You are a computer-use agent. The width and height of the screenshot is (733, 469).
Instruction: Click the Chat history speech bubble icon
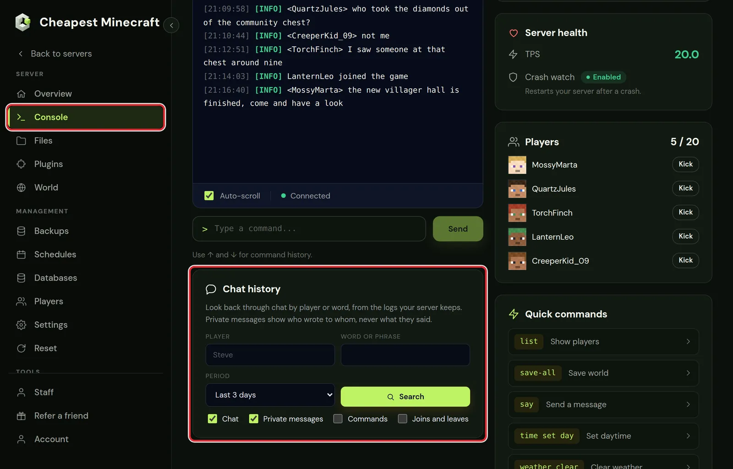[211, 289]
